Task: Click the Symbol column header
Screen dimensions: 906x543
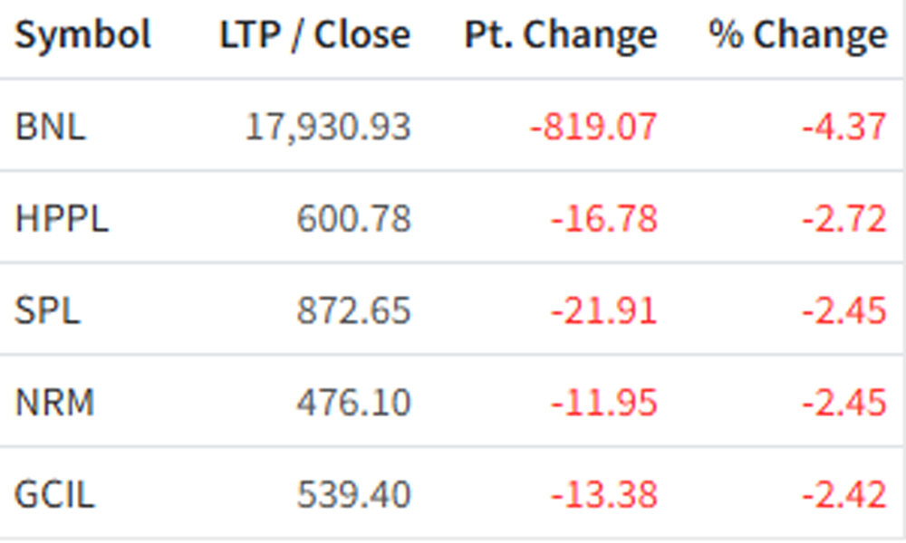Action: 82,35
